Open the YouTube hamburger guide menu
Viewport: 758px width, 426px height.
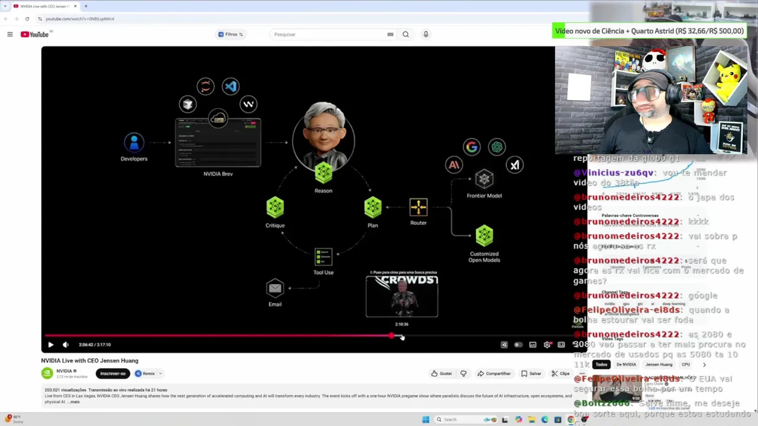[9, 34]
